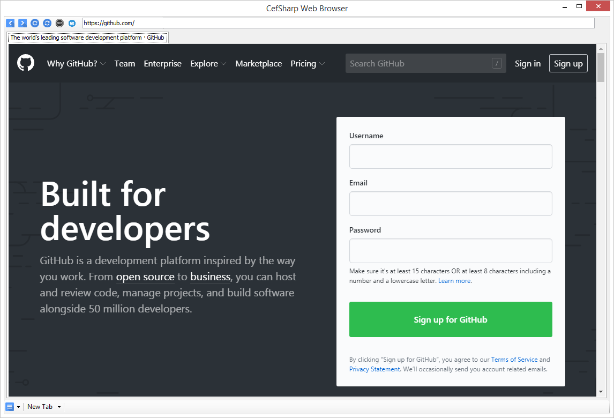Click the Sign in link
This screenshot has height=418, width=614.
click(x=527, y=63)
